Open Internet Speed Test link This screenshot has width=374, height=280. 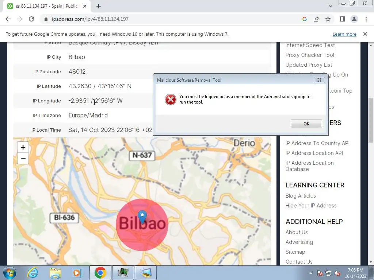(x=310, y=45)
